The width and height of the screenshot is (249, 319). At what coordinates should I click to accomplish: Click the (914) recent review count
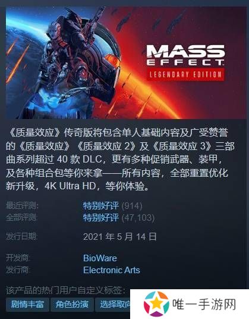point(132,206)
